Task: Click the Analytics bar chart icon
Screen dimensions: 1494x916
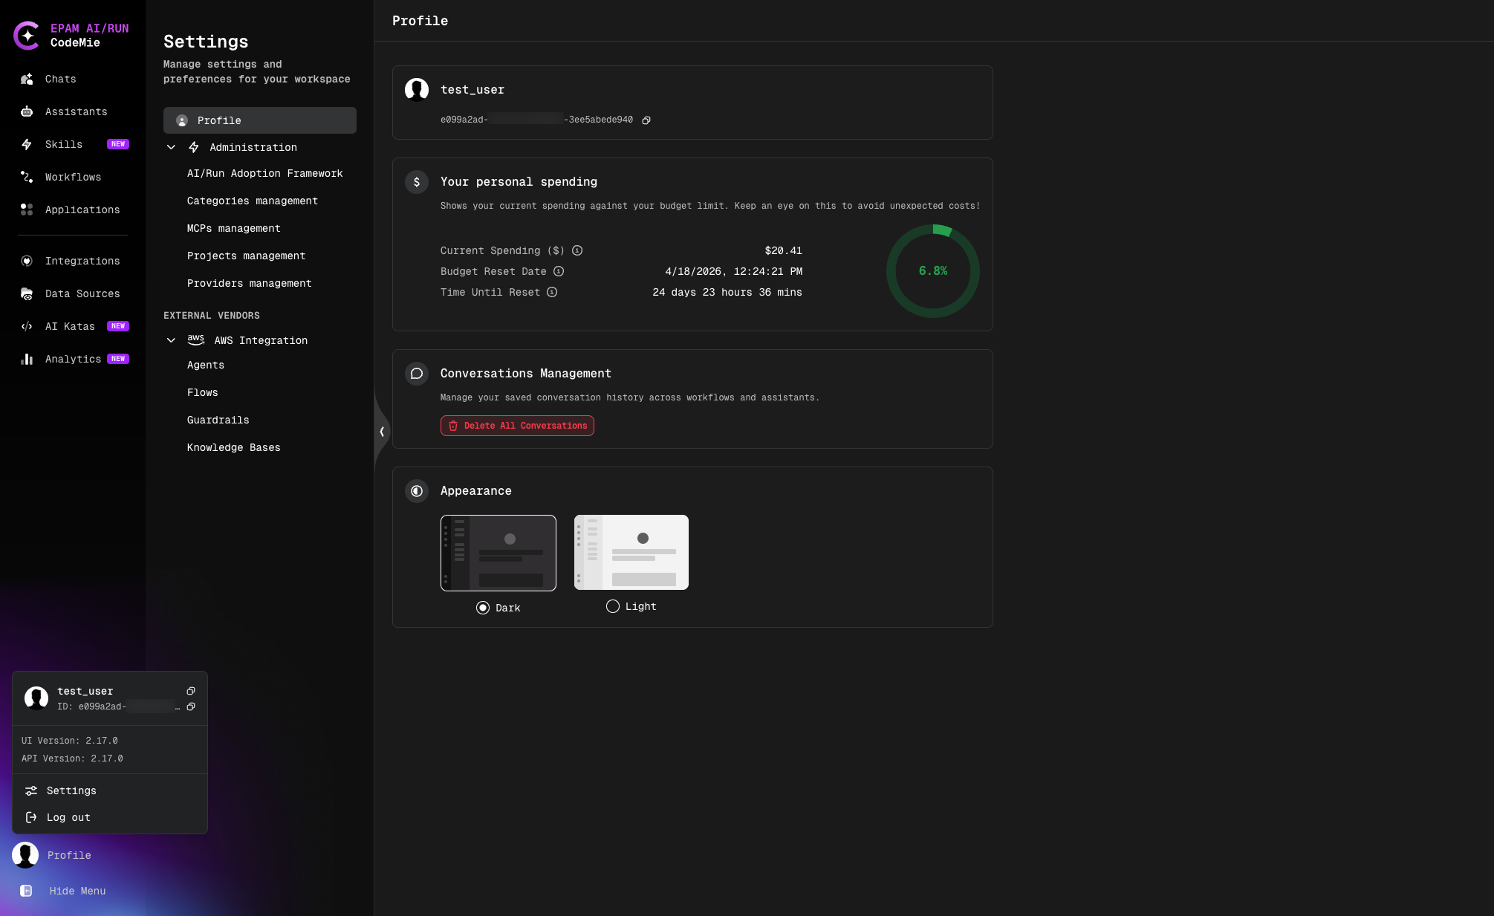Action: point(27,359)
